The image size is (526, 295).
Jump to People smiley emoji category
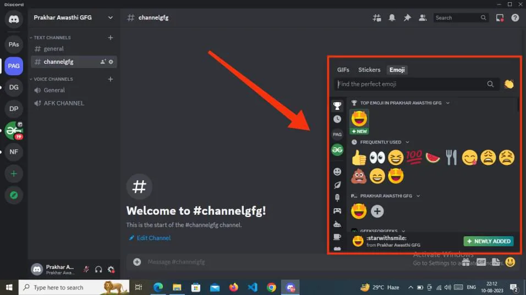pyautogui.click(x=337, y=172)
